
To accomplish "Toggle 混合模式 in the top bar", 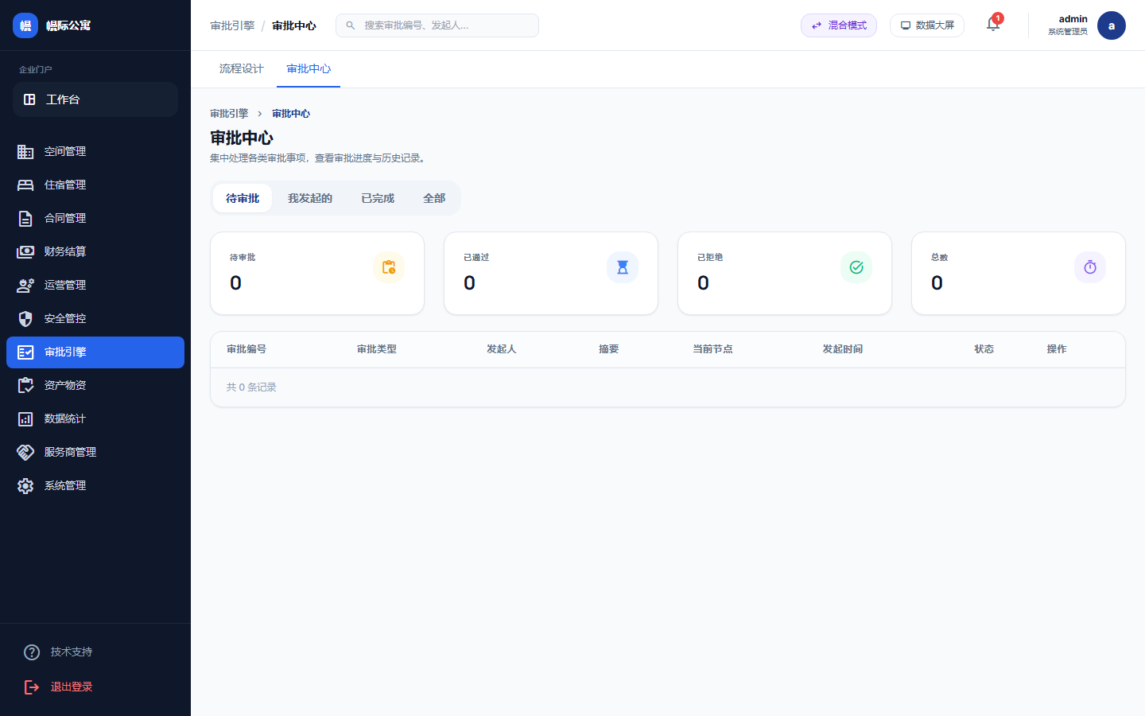I will 839,25.
